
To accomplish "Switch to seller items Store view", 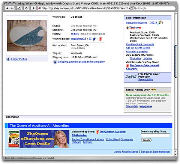I will (x=135, y=58).
